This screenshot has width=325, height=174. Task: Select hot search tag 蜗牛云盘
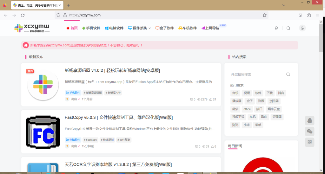click(274, 109)
